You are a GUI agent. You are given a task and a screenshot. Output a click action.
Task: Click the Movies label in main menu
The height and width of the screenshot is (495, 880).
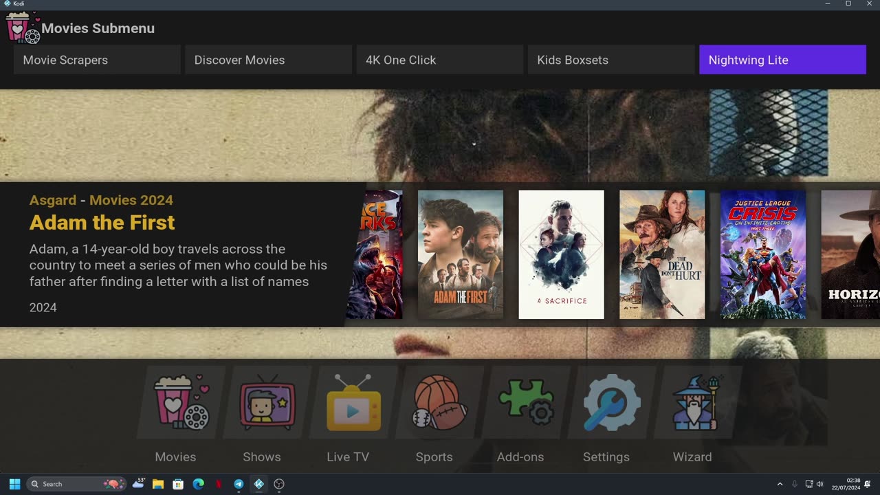click(x=175, y=456)
